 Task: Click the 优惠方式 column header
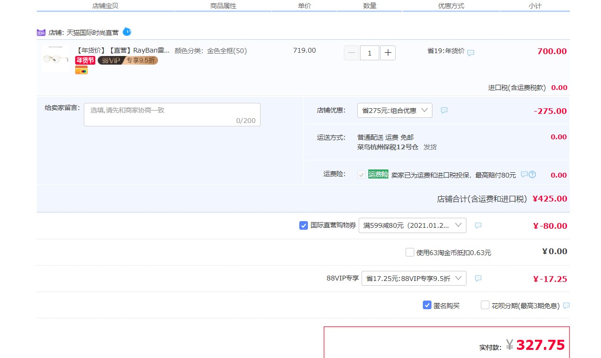coord(451,6)
